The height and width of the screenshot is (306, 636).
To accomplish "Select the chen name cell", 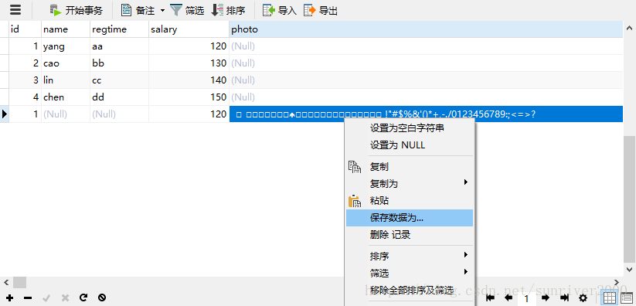I will click(66, 97).
